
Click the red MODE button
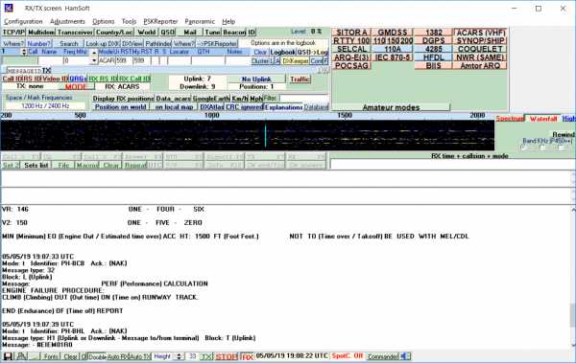point(76,87)
